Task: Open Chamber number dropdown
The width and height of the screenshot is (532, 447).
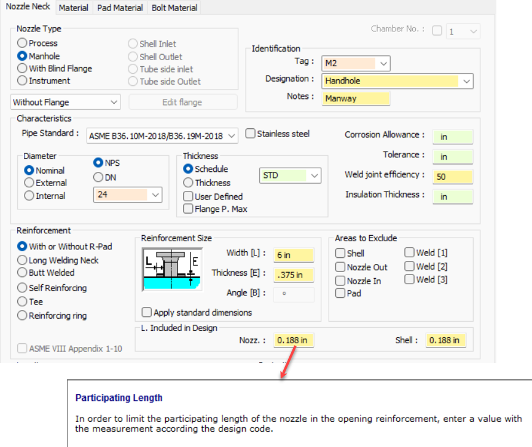Action: point(463,31)
